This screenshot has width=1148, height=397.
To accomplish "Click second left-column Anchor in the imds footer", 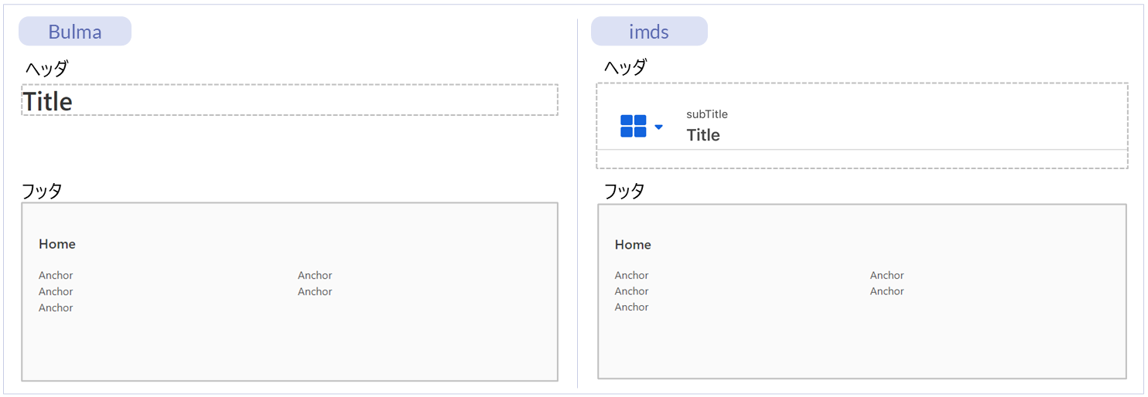I will tap(631, 291).
